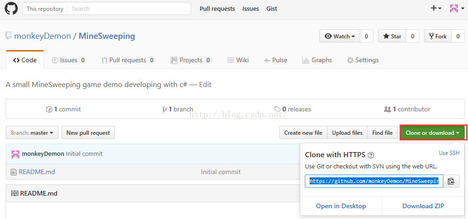View the 1 commit history
This screenshot has height=219, width=468.
click(x=63, y=109)
